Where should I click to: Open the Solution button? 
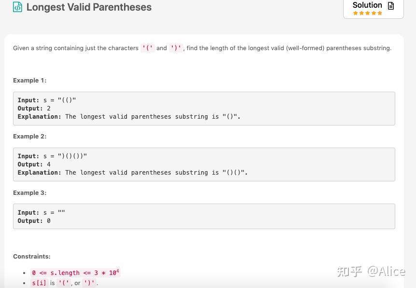point(367,5)
